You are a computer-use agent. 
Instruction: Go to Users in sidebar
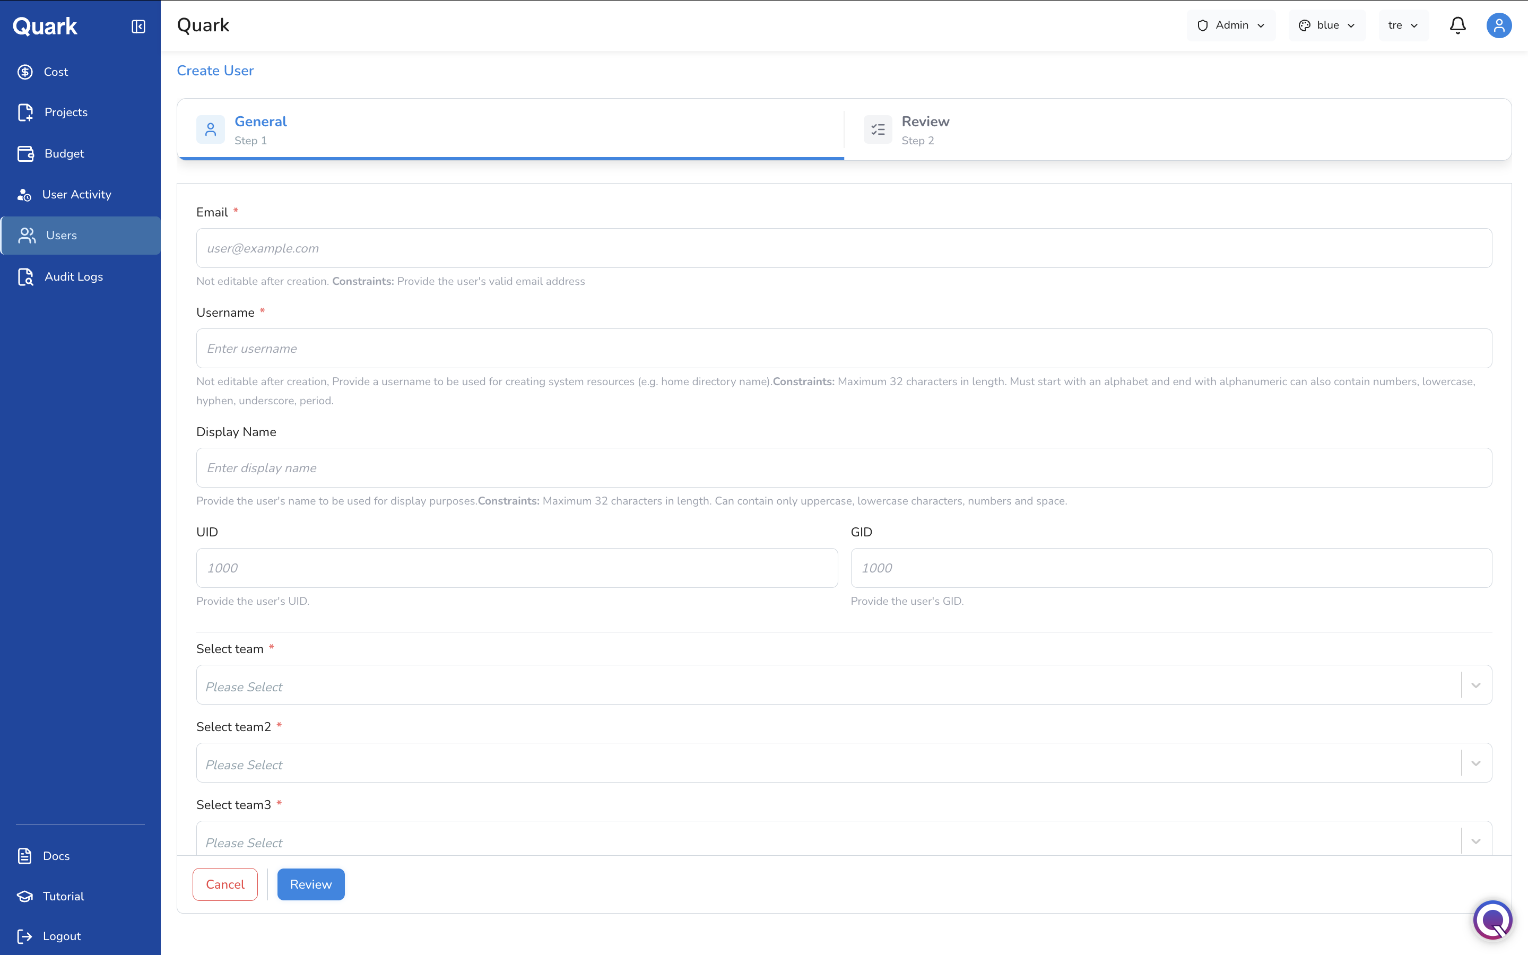click(x=80, y=236)
